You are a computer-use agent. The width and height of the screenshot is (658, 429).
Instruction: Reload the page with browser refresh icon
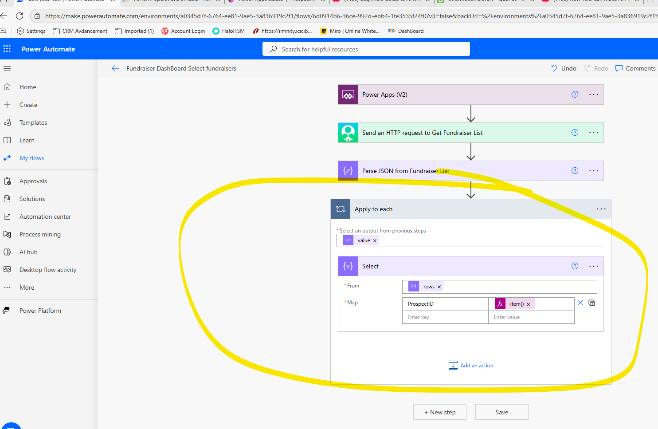pos(20,16)
